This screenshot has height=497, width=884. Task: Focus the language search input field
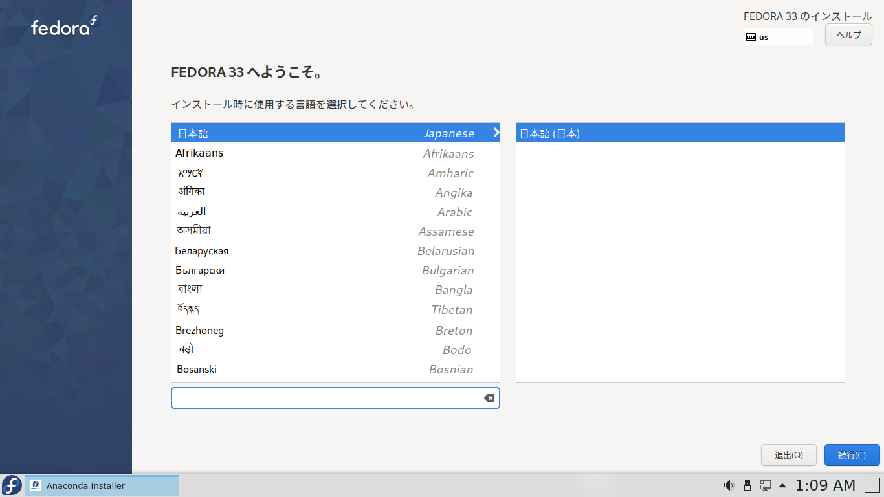[335, 398]
